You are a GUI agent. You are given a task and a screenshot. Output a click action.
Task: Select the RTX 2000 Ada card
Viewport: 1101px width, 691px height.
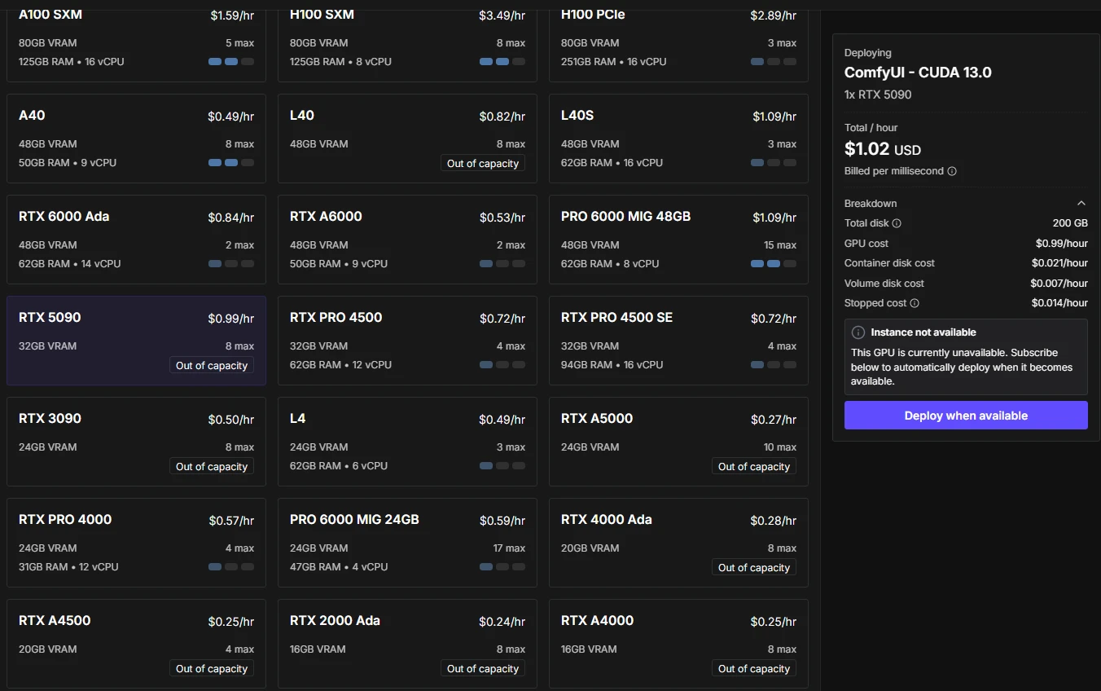coord(407,644)
